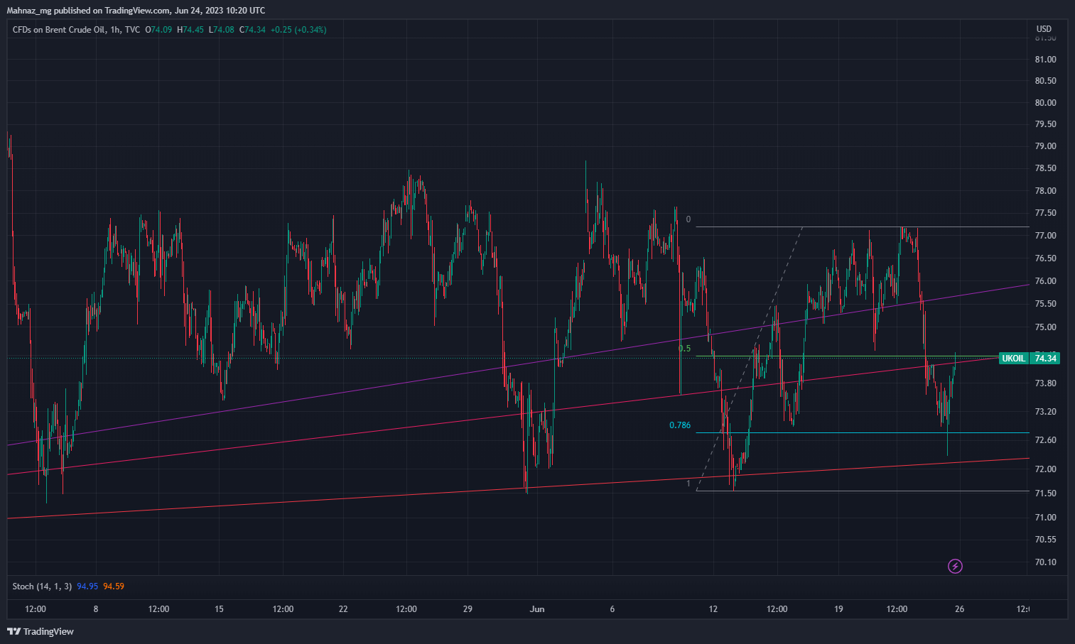This screenshot has height=644, width=1075.
Task: Click the 26 date on time axis
Action: [x=959, y=609]
